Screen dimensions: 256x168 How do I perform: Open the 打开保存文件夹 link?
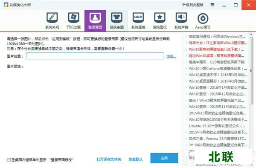point(109,159)
